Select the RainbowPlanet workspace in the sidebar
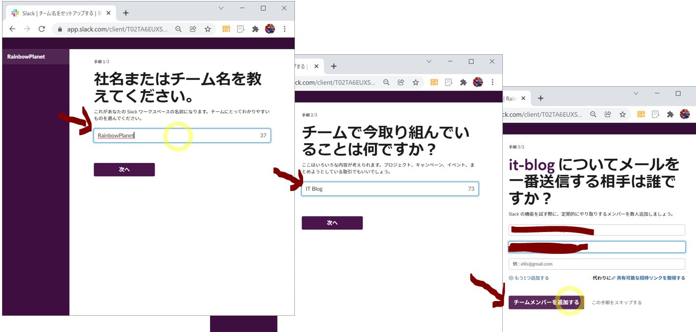Screen dimensions: 696x332 tap(26, 57)
